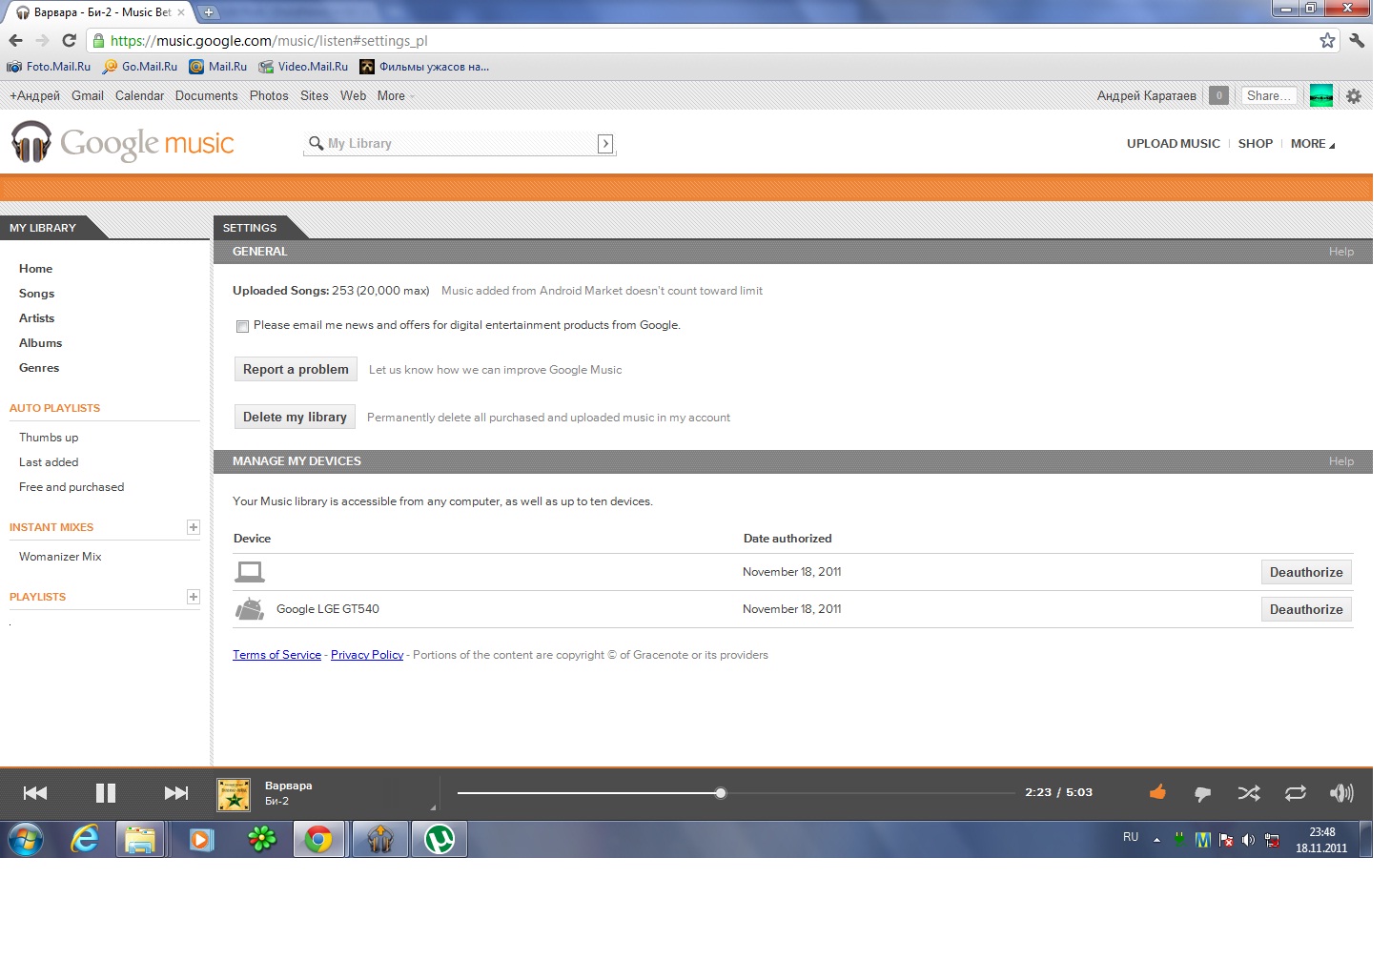Image resolution: width=1391 pixels, height=980 pixels.
Task: Expand the More menu in the Google bar
Action: pyautogui.click(x=395, y=95)
